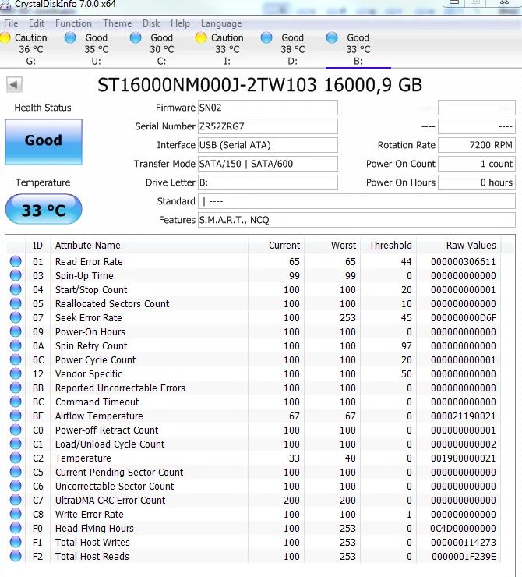Click the Features field S.M.A.R.T., NCQ

pos(357,220)
